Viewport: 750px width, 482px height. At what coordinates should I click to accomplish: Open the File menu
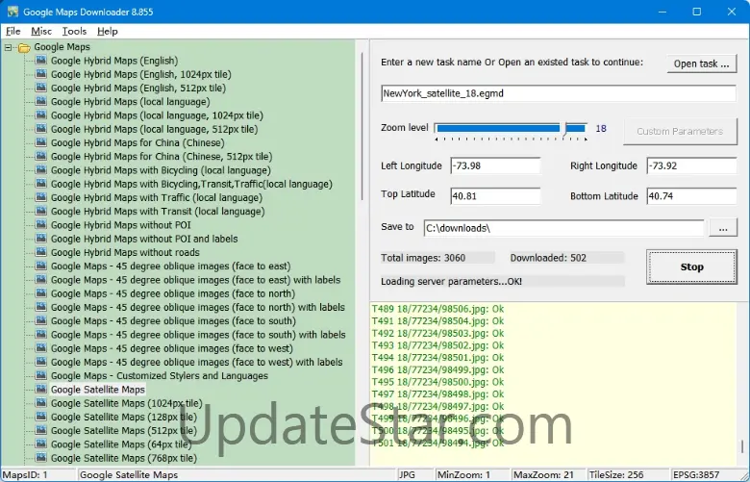tap(12, 31)
